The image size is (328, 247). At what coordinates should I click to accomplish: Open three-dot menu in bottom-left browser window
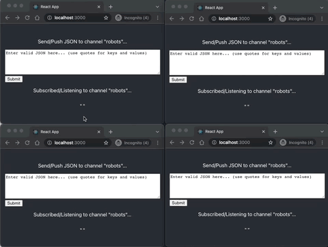158,143
